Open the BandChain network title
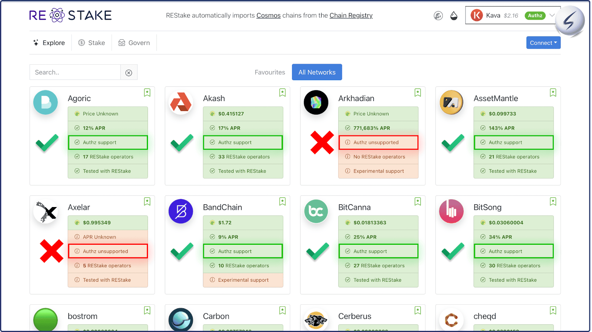592x332 pixels. (222, 207)
